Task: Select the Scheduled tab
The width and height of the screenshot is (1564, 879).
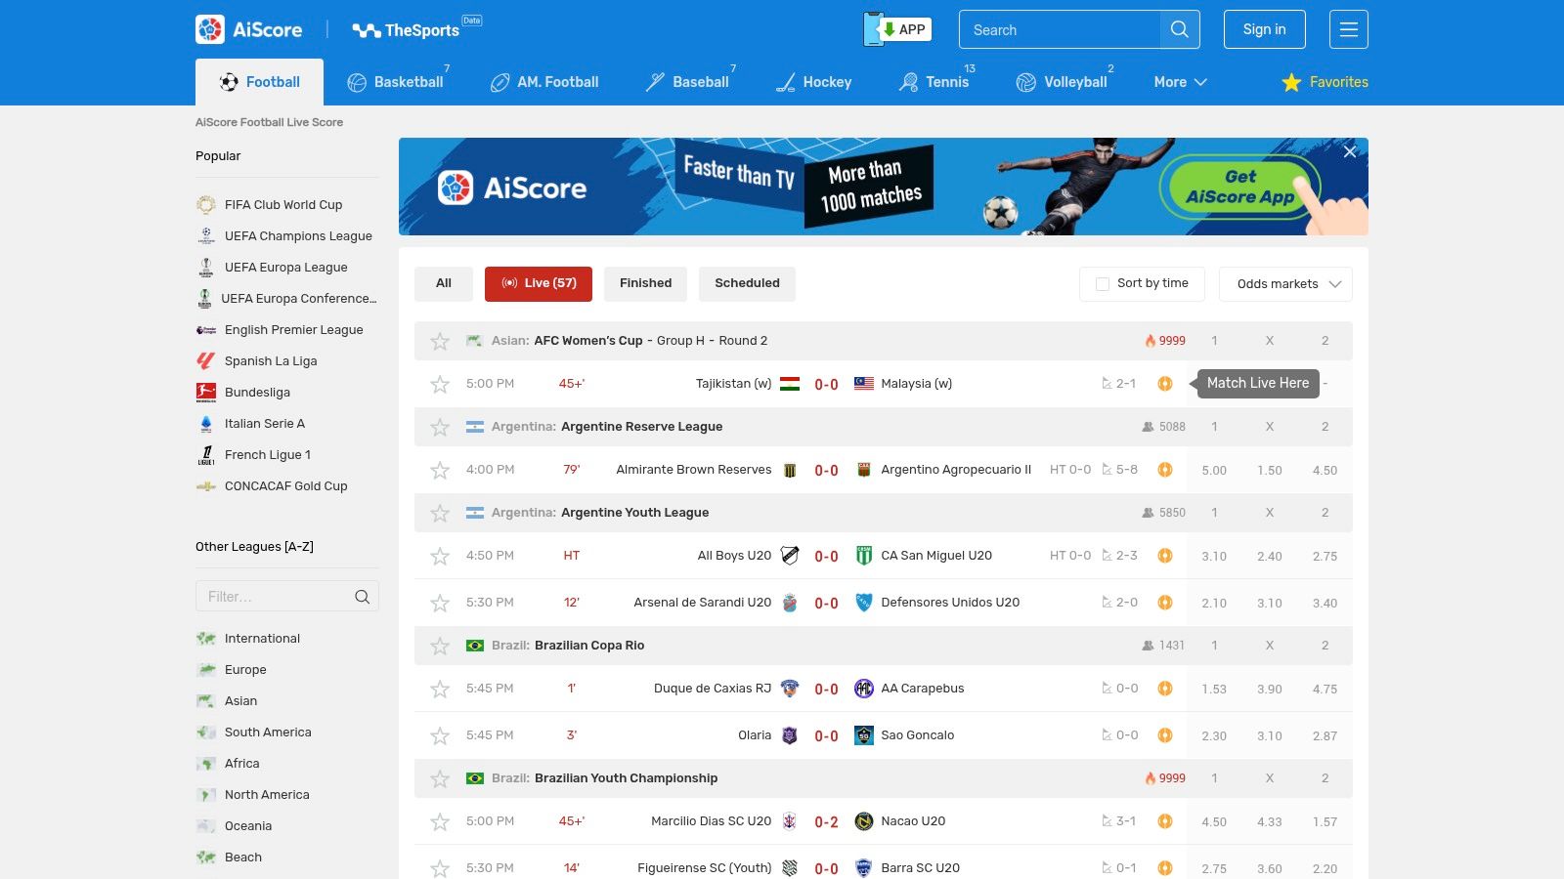Action: pos(747,283)
